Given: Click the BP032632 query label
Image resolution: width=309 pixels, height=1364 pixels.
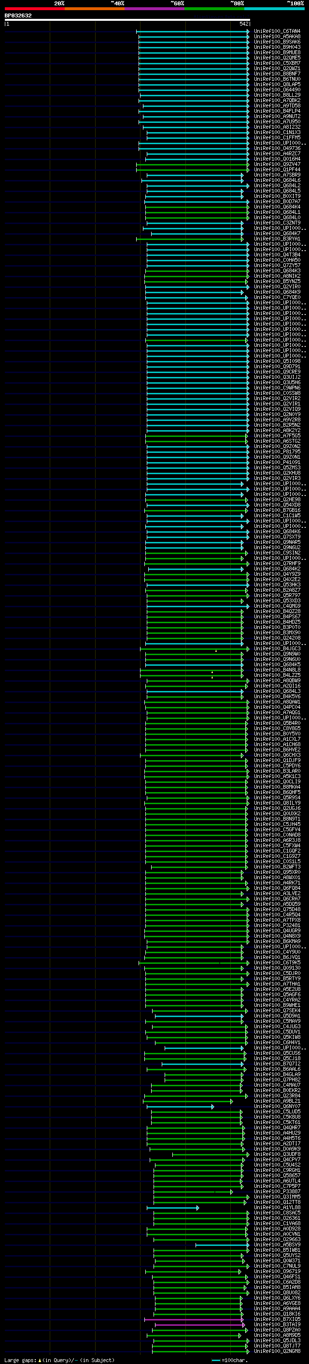Looking at the screenshot, I should pyautogui.click(x=18, y=15).
